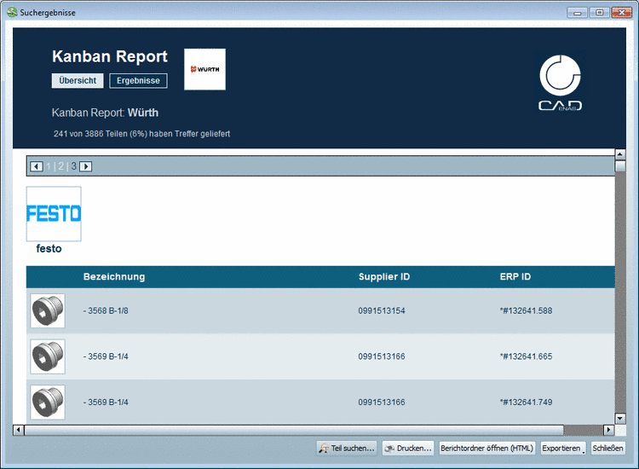The height and width of the screenshot is (469, 639).
Task: Open results page 2
Action: pos(61,166)
